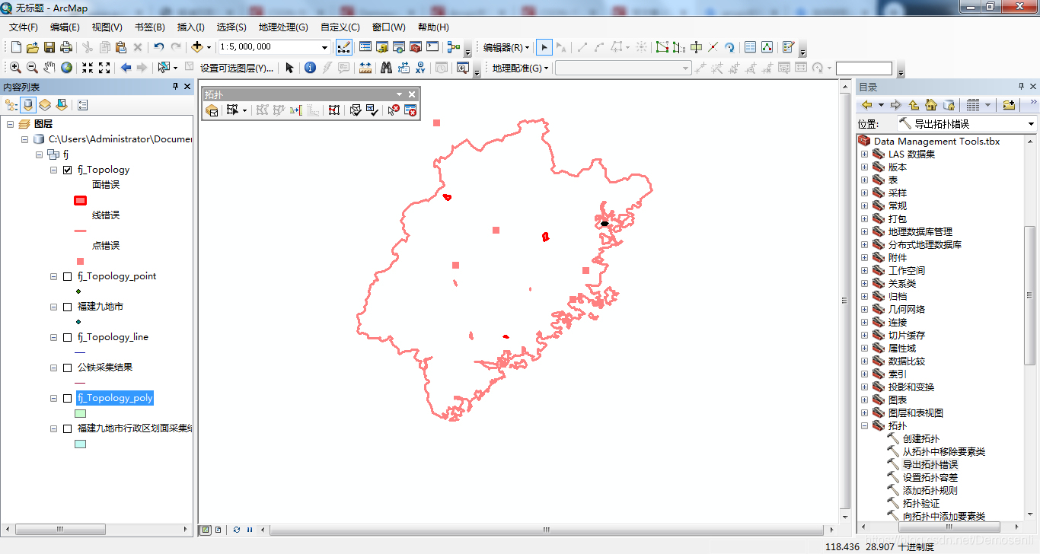Open the 自定义(C) menu
Image resolution: width=1040 pixels, height=554 pixels.
click(x=340, y=27)
